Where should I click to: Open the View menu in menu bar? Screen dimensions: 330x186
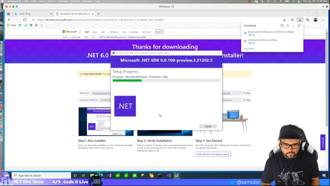(x=42, y=1)
